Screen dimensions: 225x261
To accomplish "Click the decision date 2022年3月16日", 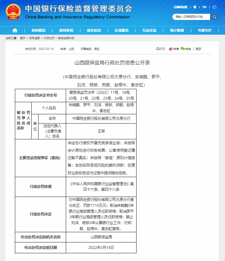I will tap(101, 248).
